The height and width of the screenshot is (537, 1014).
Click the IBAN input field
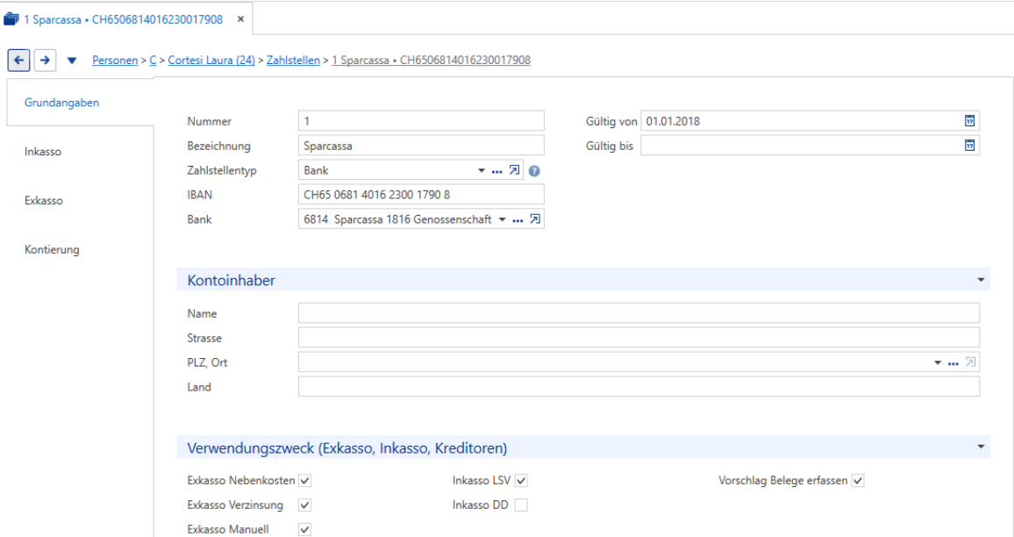click(x=421, y=195)
